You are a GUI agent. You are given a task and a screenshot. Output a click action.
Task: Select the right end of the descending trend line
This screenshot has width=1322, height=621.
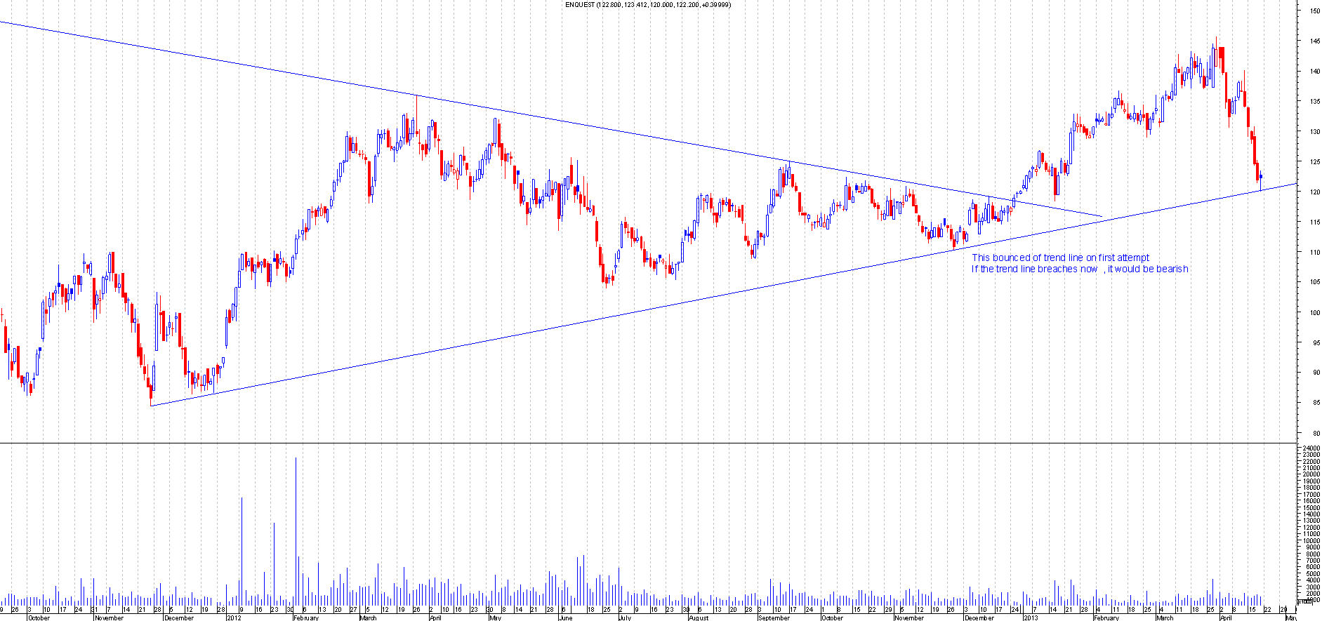tap(1102, 216)
